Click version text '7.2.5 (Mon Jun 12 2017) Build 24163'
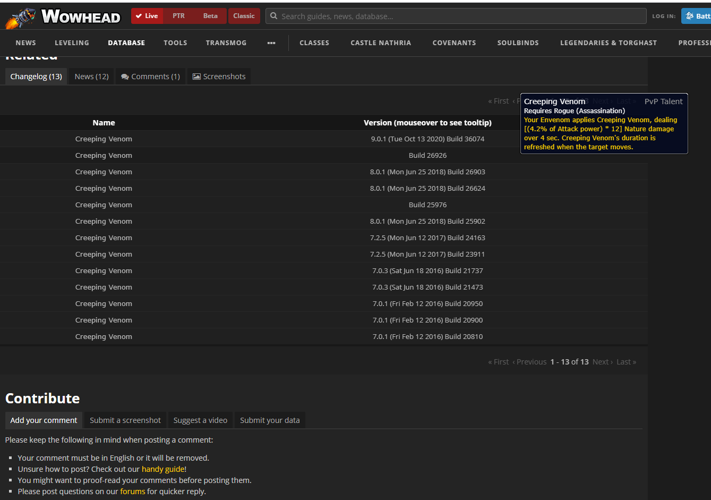Viewport: 711px width, 500px height. pos(427,238)
